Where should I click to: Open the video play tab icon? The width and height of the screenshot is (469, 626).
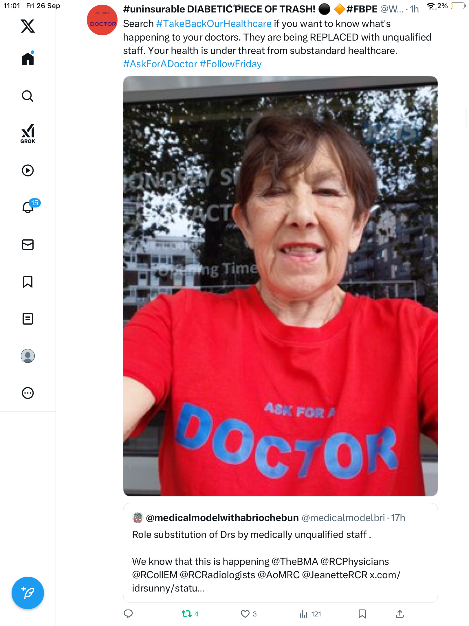(28, 170)
